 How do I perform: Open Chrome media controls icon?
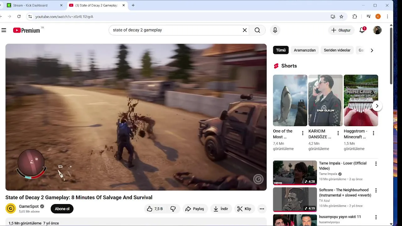(x=369, y=17)
